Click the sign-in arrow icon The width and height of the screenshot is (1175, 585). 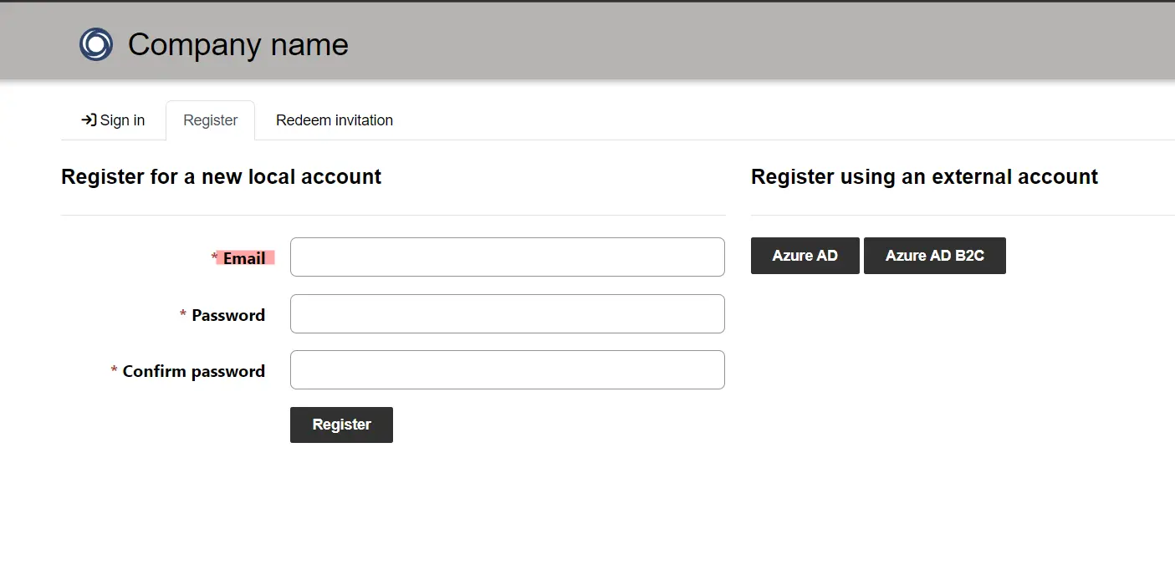(87, 120)
